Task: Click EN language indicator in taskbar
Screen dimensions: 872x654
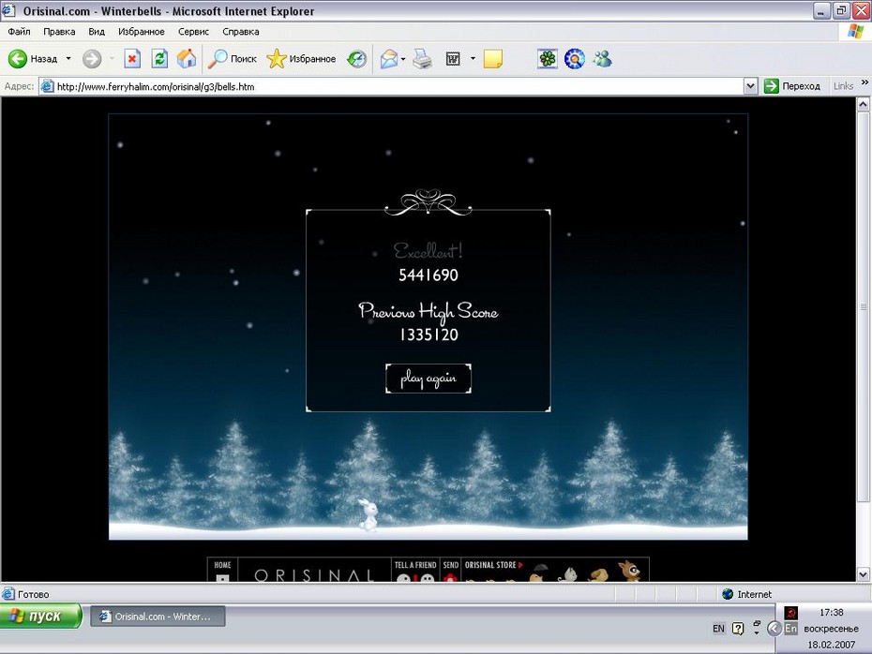Action: point(718,629)
